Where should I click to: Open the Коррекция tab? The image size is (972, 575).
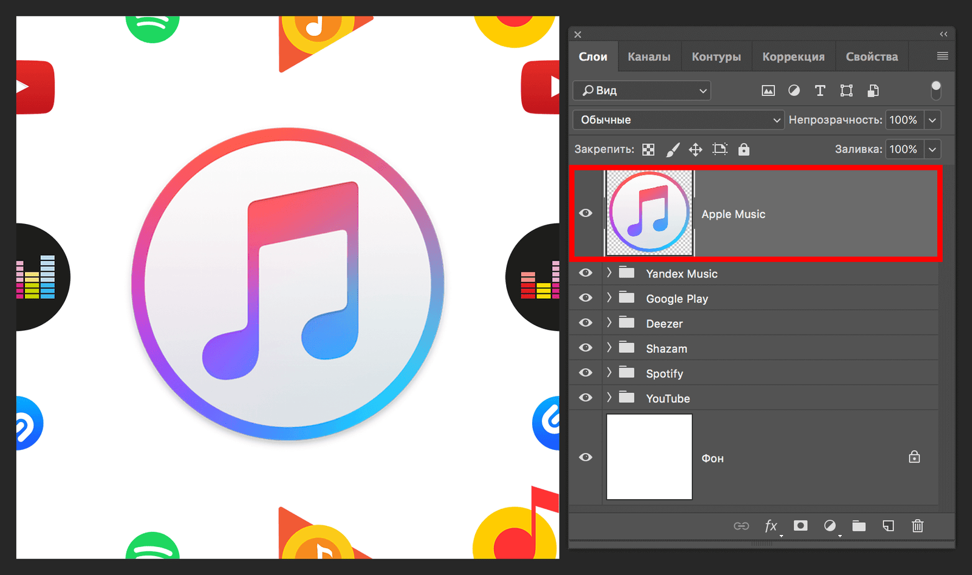793,56
